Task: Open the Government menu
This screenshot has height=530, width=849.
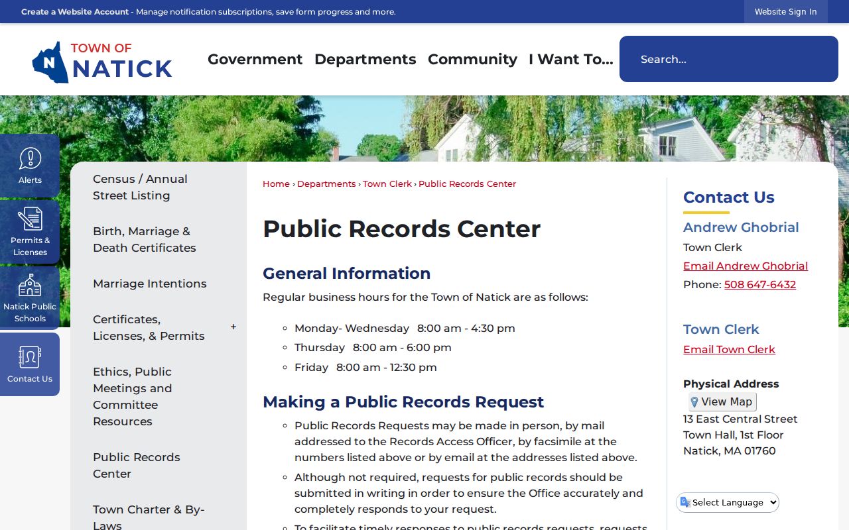Action: [x=255, y=59]
